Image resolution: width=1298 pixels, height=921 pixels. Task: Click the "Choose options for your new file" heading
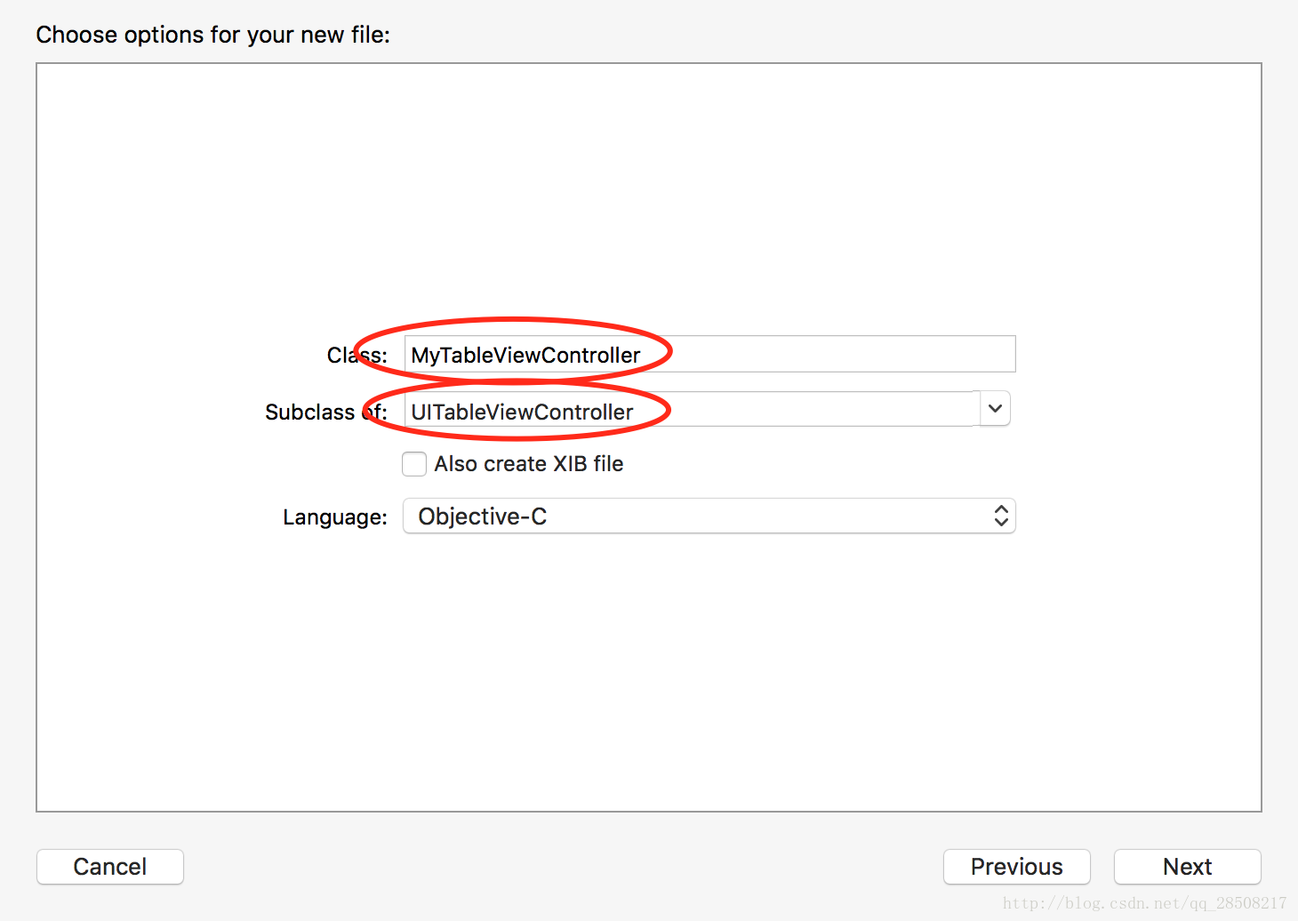click(x=212, y=35)
